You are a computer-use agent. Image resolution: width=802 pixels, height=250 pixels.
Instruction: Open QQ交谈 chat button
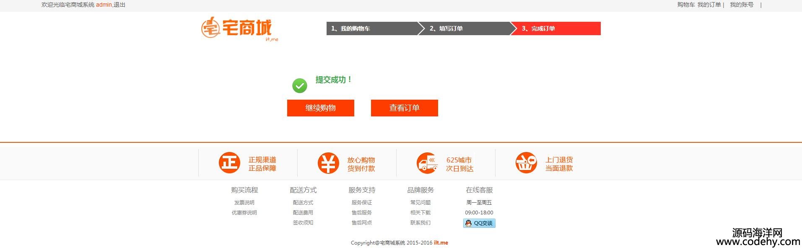point(479,223)
